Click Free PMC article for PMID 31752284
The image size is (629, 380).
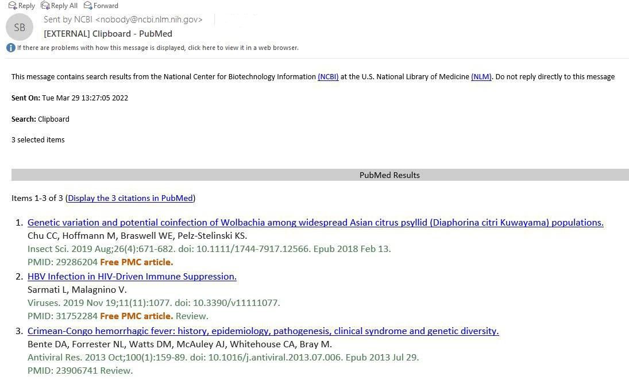[x=136, y=316]
